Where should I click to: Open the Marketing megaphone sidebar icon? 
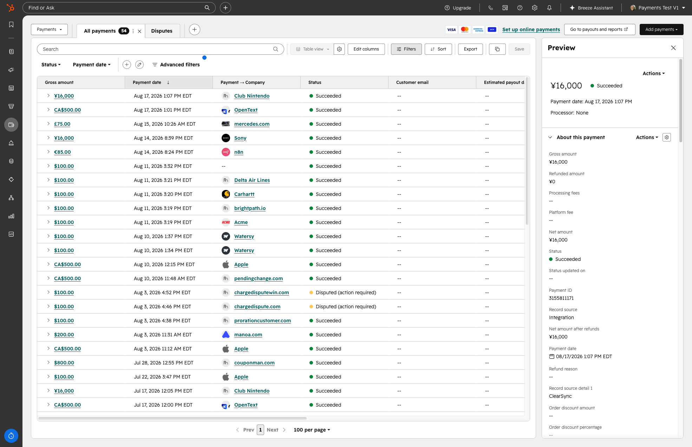pos(11,70)
